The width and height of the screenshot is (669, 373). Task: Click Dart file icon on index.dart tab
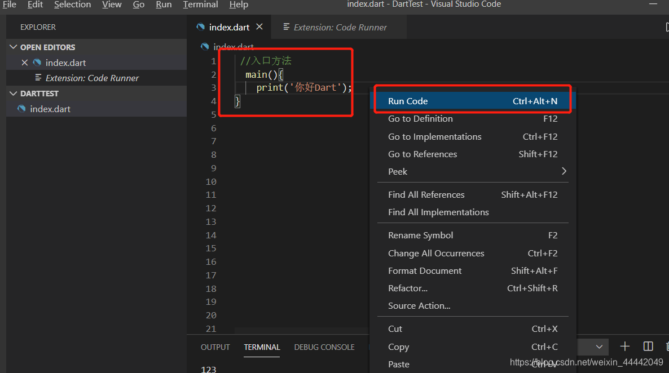(200, 27)
